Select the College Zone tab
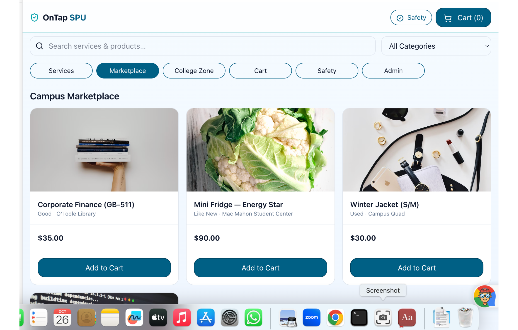The width and height of the screenshot is (518, 330). pos(194,71)
